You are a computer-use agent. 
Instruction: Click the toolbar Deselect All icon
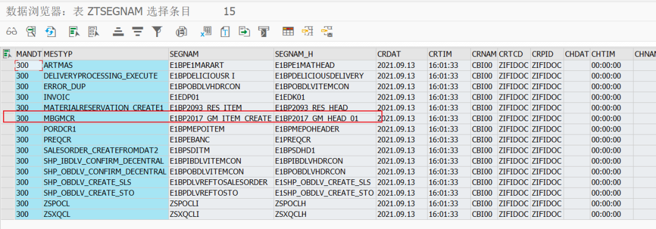tap(94, 32)
